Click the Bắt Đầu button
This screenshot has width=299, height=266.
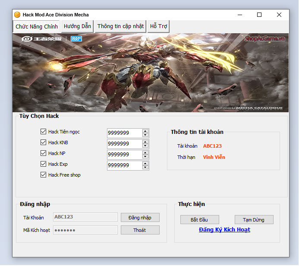click(199, 220)
